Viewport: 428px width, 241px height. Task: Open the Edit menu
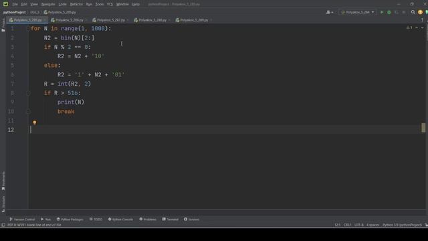pos(24,4)
